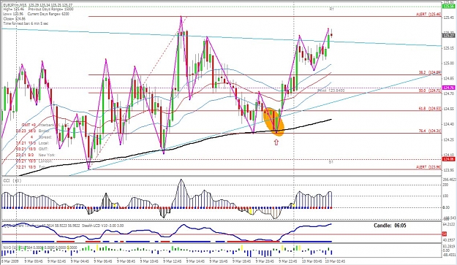Click the 'London:' time row
457x265 pixels.
(34, 161)
